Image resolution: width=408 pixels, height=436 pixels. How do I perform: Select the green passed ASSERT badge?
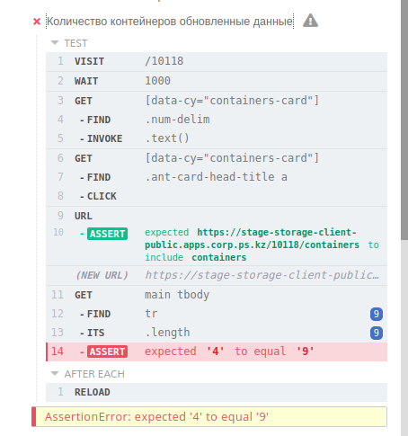point(107,234)
